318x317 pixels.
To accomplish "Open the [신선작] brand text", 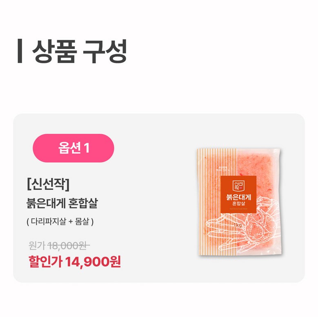I will (x=48, y=184).
